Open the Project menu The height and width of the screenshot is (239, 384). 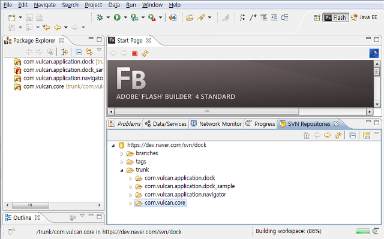[x=94, y=5]
